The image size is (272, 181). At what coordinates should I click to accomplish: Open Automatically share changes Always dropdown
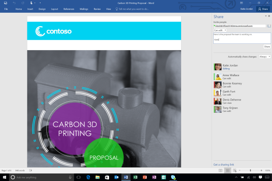coord(265,56)
